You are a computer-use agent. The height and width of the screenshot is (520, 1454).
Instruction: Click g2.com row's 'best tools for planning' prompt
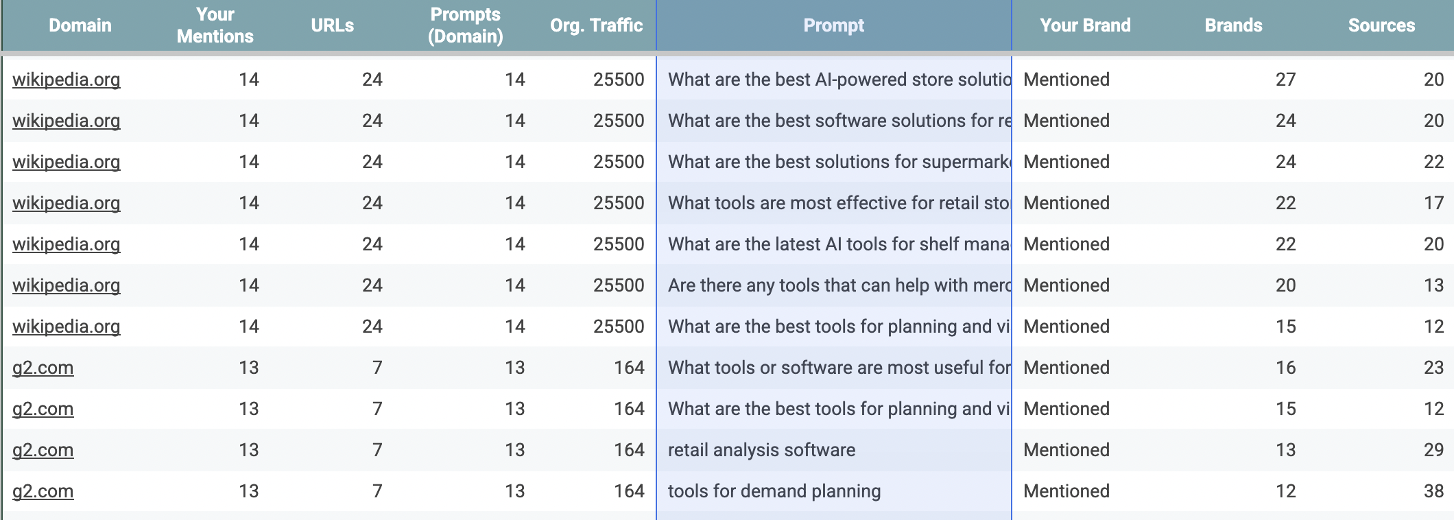click(x=839, y=409)
